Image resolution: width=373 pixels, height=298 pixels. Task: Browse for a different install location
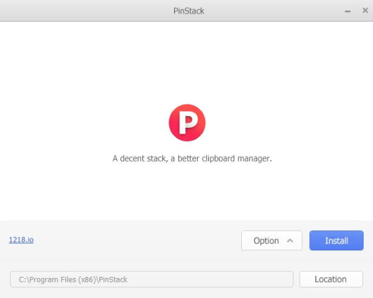[x=331, y=279]
